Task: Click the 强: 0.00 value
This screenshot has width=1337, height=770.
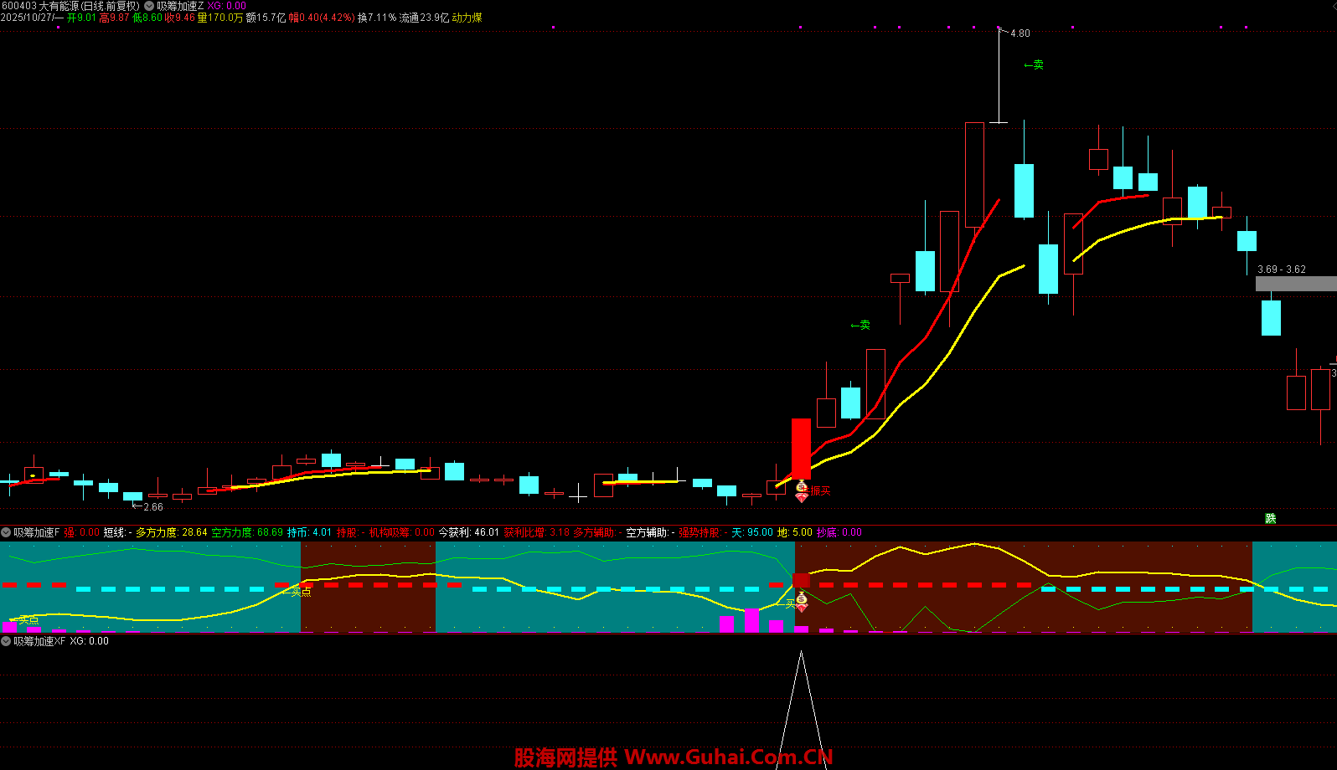Action: (82, 532)
